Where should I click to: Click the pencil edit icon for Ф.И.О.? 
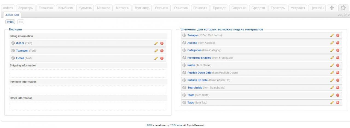[156, 43]
